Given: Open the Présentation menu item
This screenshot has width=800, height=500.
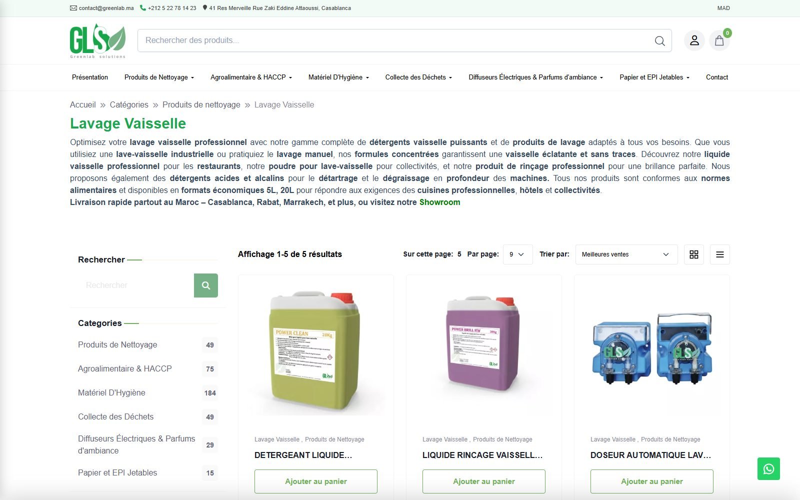Looking at the screenshot, I should tap(90, 77).
